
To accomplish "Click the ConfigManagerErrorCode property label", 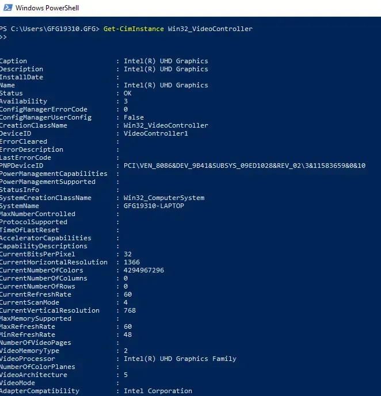I will pyautogui.click(x=44, y=109).
